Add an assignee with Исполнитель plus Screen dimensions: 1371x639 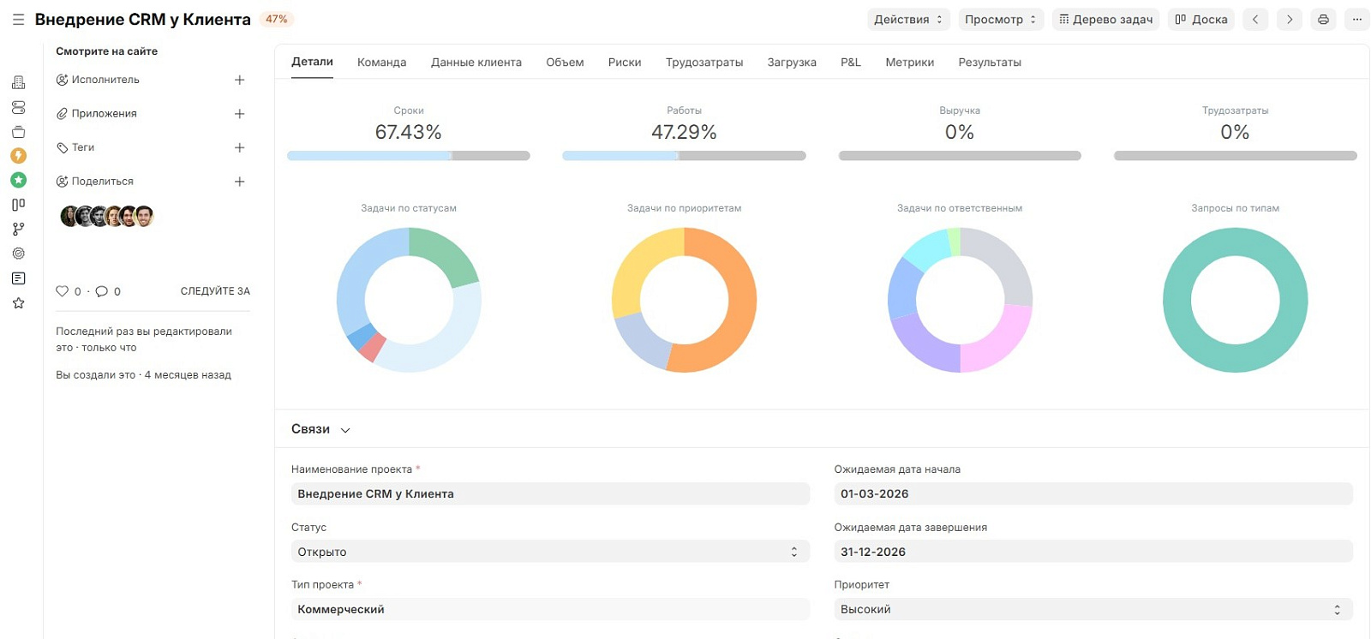[240, 80]
